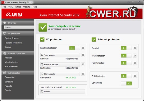Image resolution: width=144 pixels, height=101 pixels.
Task: Open FireWall settings gear icon
Action: coord(135,48)
